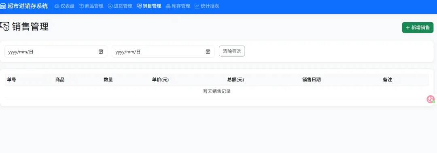Click the dashboard gauge icon next to 仪表盘
Viewport: 437px width, 153px height.
point(57,6)
